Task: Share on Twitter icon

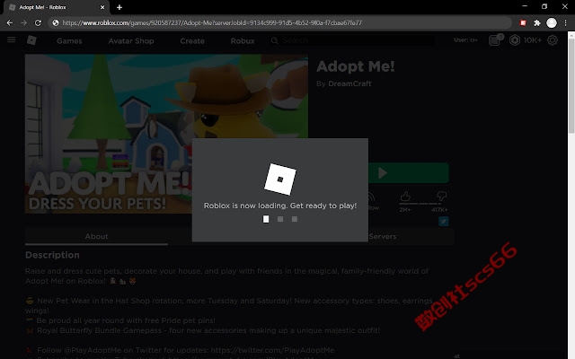Action: click(x=443, y=222)
